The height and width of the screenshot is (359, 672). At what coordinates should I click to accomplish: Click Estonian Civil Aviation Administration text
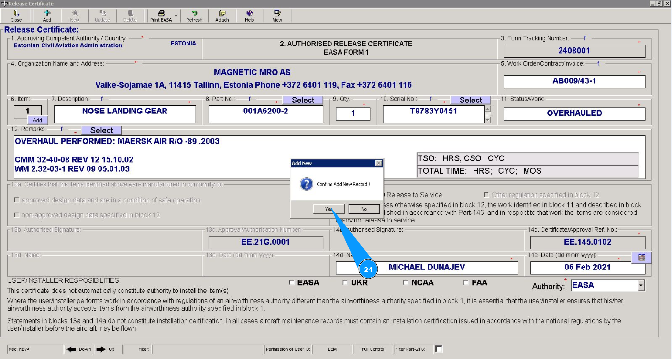pos(68,46)
